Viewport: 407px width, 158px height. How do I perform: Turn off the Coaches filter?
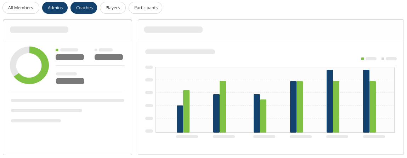point(84,8)
